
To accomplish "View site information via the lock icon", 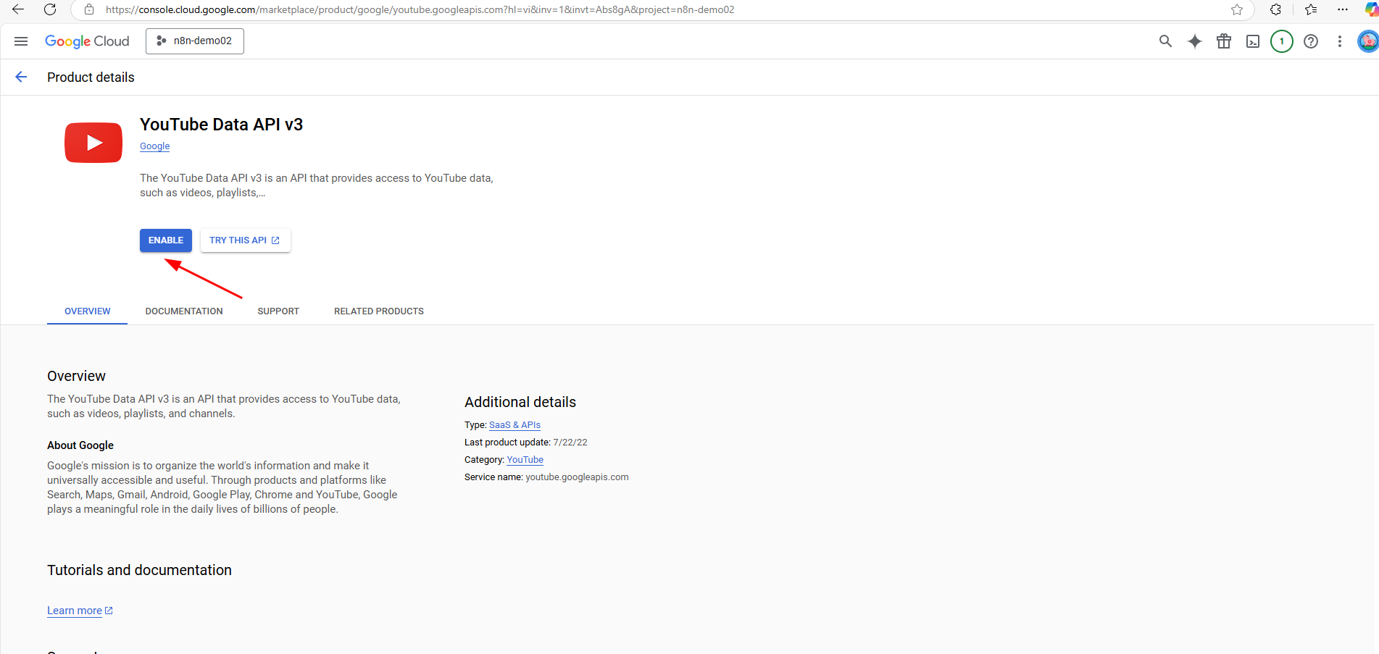I will coord(89,9).
